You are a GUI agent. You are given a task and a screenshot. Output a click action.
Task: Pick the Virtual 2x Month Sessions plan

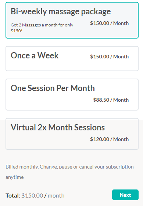(72, 134)
